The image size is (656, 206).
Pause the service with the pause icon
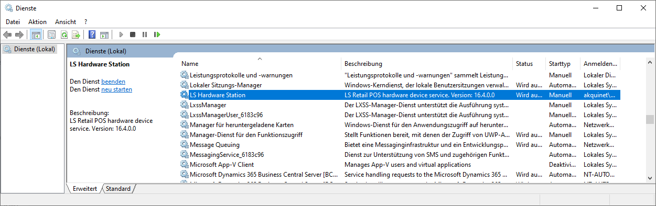coord(145,35)
